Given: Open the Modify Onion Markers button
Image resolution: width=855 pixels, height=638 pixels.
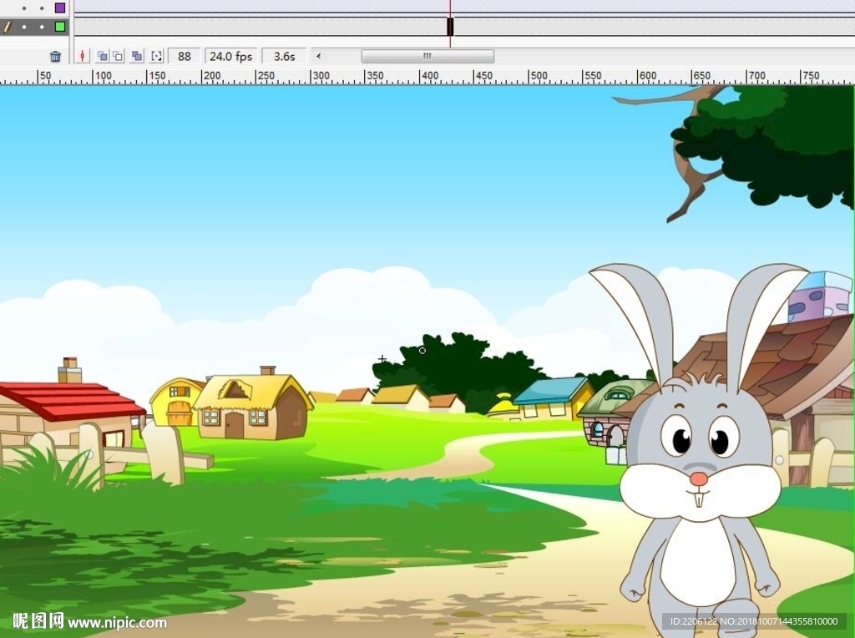Looking at the screenshot, I should point(156,56).
